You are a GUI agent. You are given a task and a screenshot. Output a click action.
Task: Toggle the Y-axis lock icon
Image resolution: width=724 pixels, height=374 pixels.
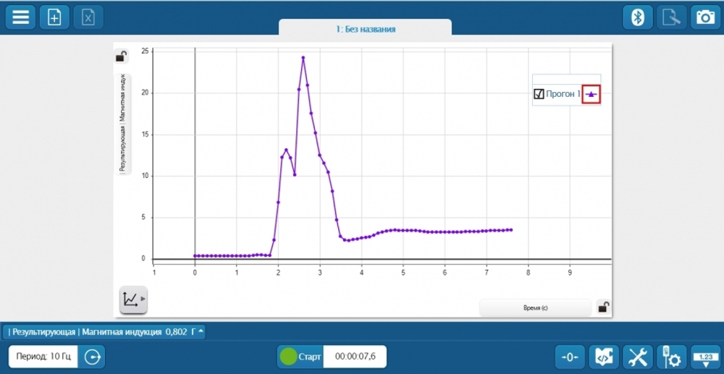pyautogui.click(x=122, y=56)
